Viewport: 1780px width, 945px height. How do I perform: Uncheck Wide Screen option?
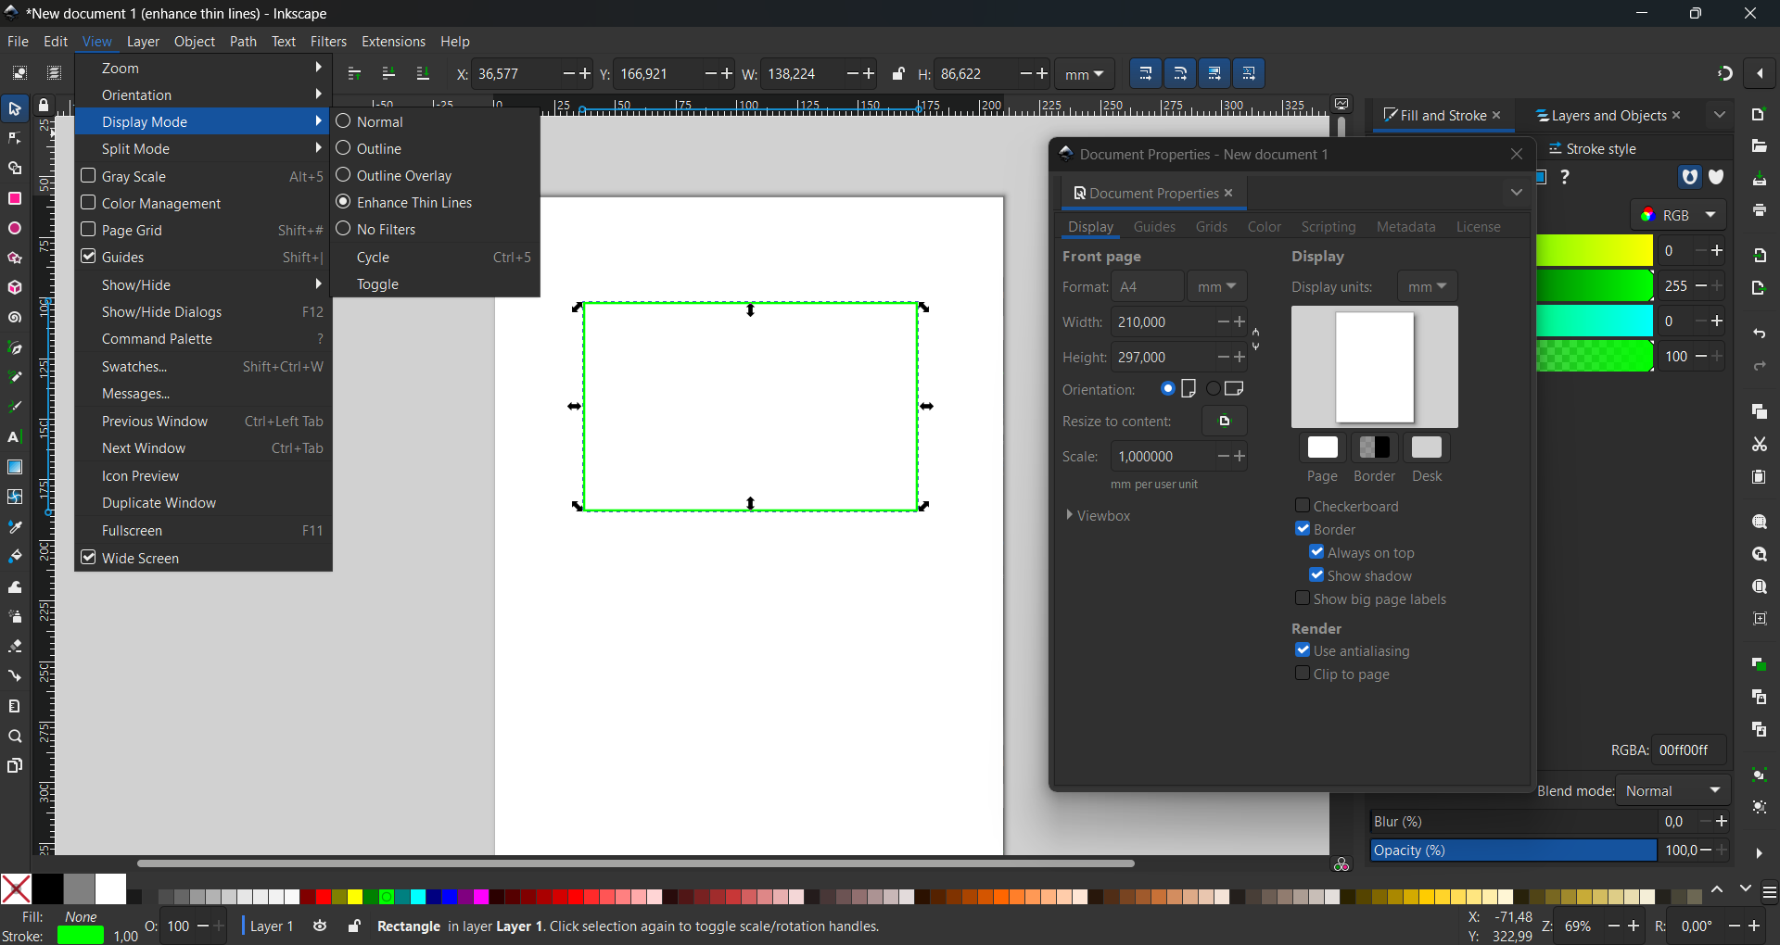pyautogui.click(x=89, y=558)
